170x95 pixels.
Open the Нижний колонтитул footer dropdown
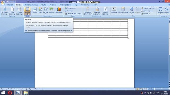point(97,11)
